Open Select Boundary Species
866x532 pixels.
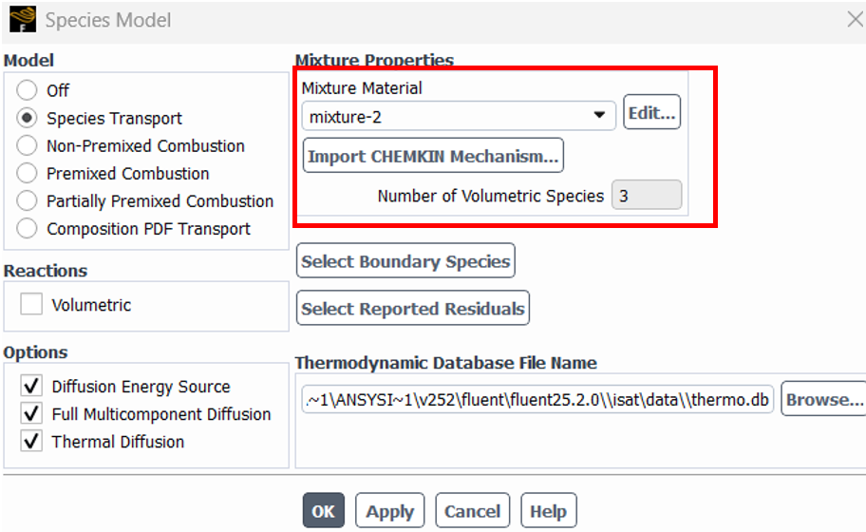(x=405, y=260)
